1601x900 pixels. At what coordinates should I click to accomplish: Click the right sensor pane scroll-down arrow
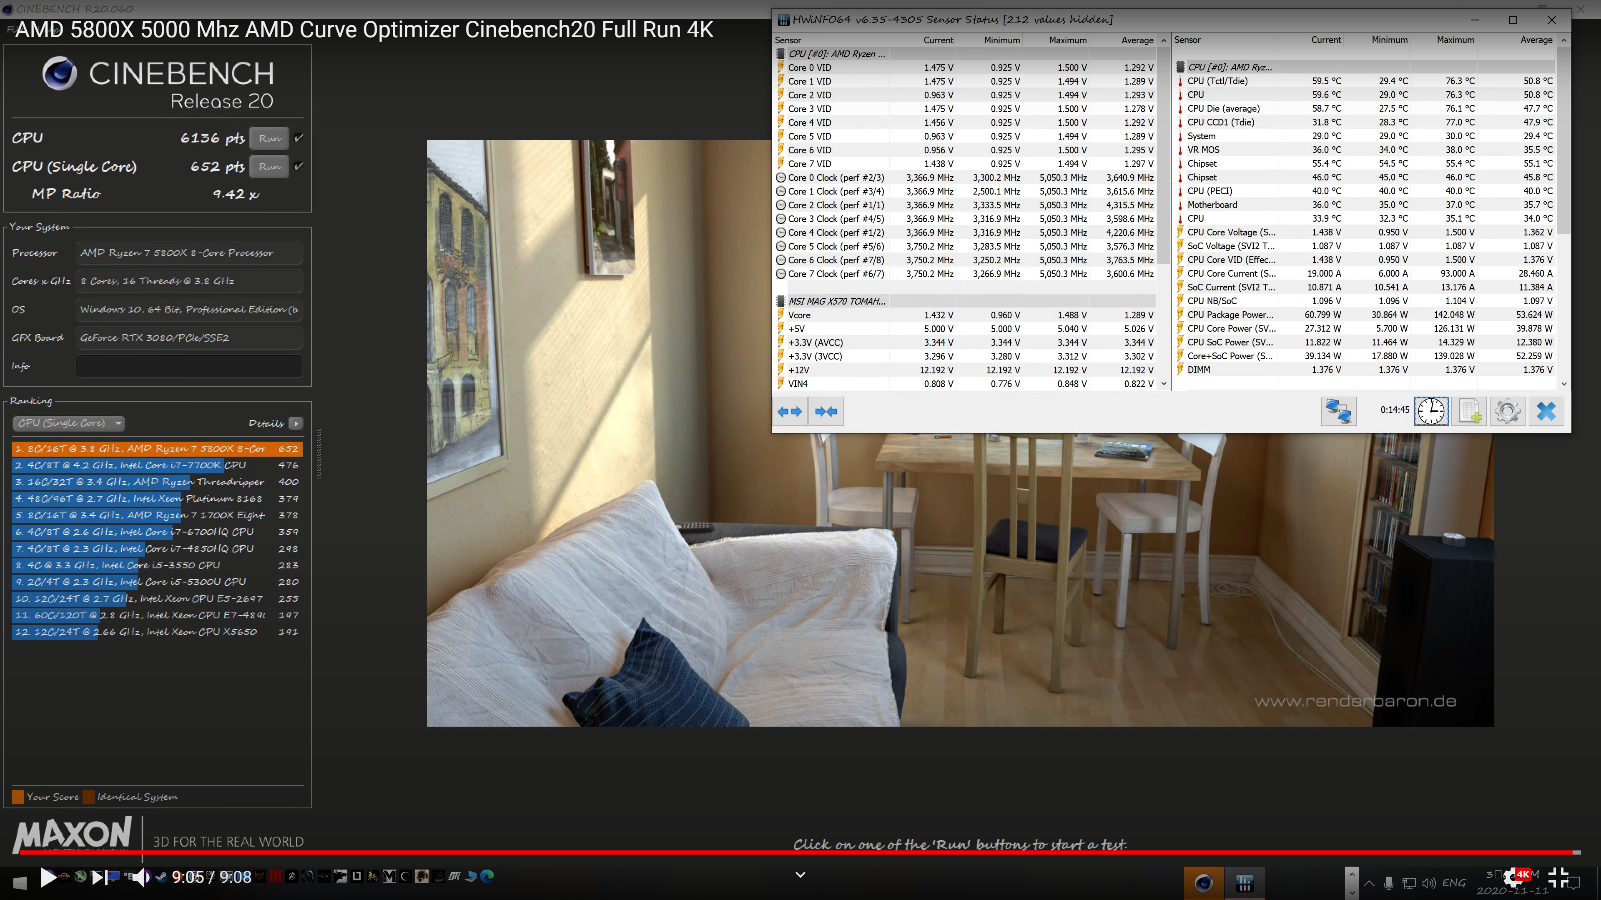(1564, 384)
